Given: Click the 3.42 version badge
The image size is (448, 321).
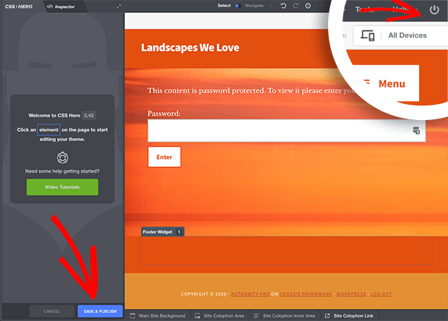Looking at the screenshot, I should pos(89,116).
